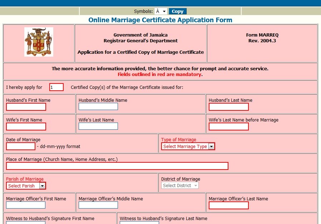Select the Husband's Middle Name field
The image size is (321, 224).
98,106
